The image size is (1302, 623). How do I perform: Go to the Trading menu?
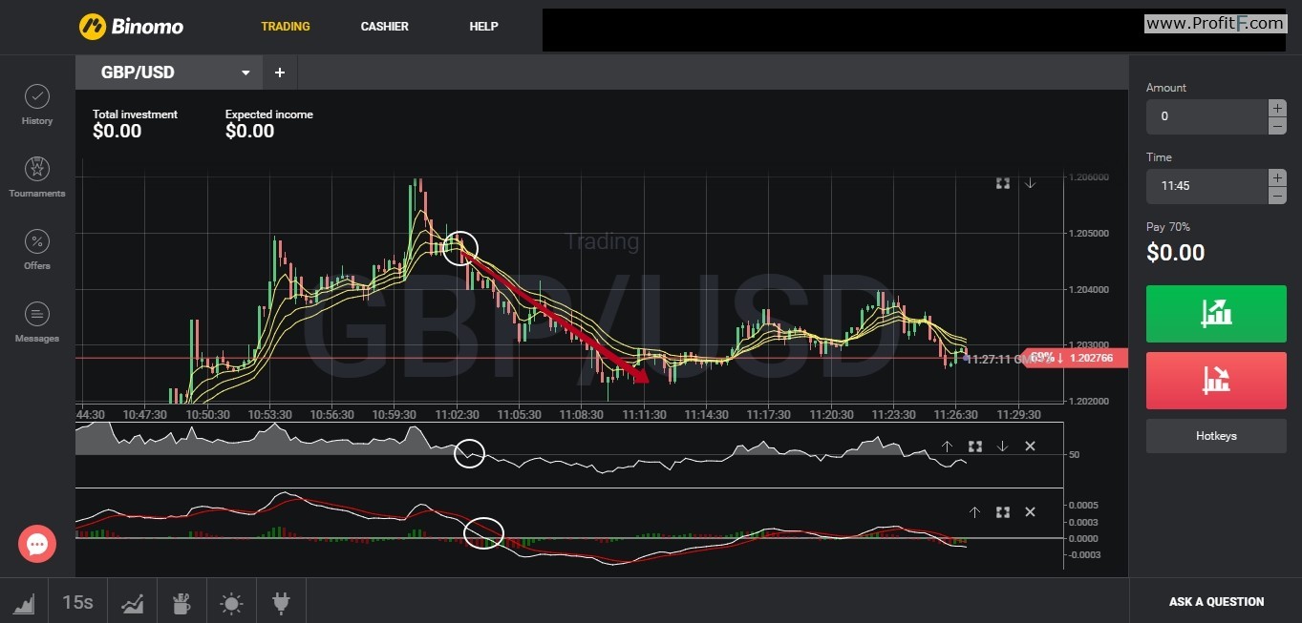(x=286, y=27)
